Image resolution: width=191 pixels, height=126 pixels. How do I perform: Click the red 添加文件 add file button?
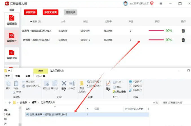pyautogui.click(x=31, y=12)
